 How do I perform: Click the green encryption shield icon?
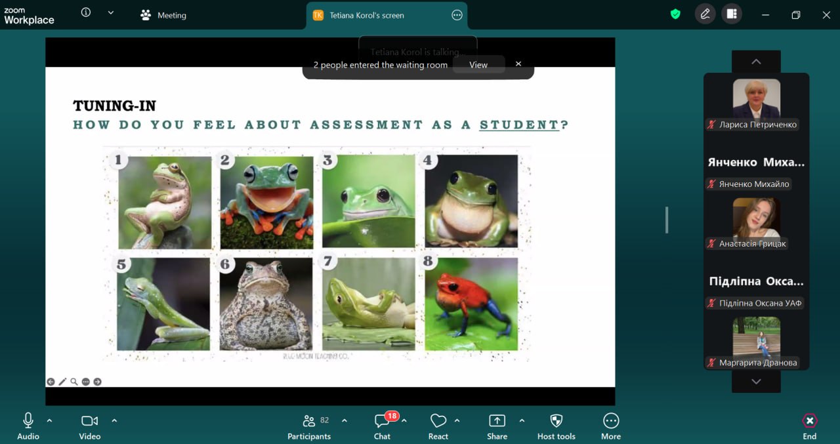coord(675,14)
